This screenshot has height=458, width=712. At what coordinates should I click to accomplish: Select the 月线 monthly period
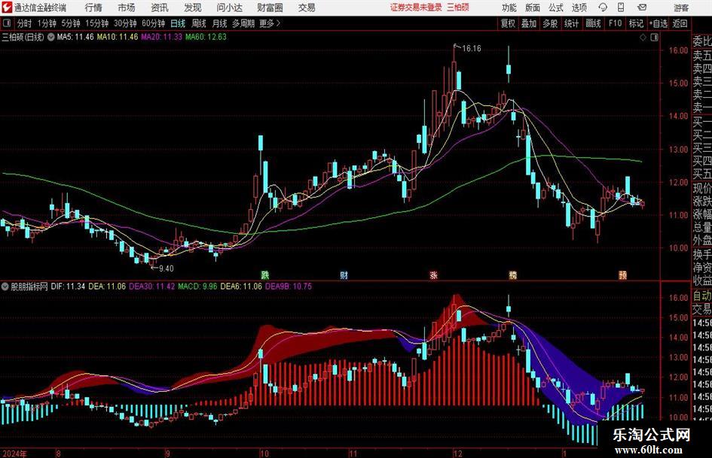pos(220,23)
